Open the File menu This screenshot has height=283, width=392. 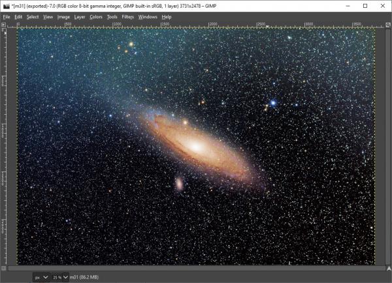coord(7,17)
